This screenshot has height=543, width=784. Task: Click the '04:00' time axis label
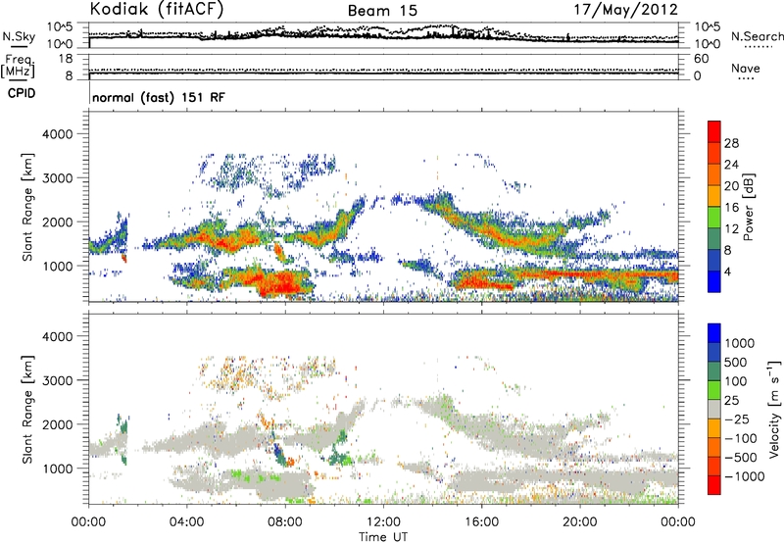coord(186,522)
